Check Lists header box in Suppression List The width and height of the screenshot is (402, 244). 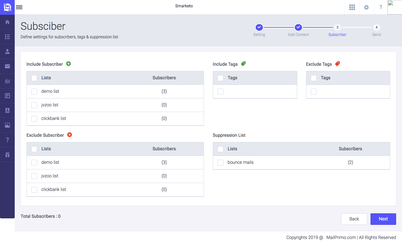pos(220,149)
